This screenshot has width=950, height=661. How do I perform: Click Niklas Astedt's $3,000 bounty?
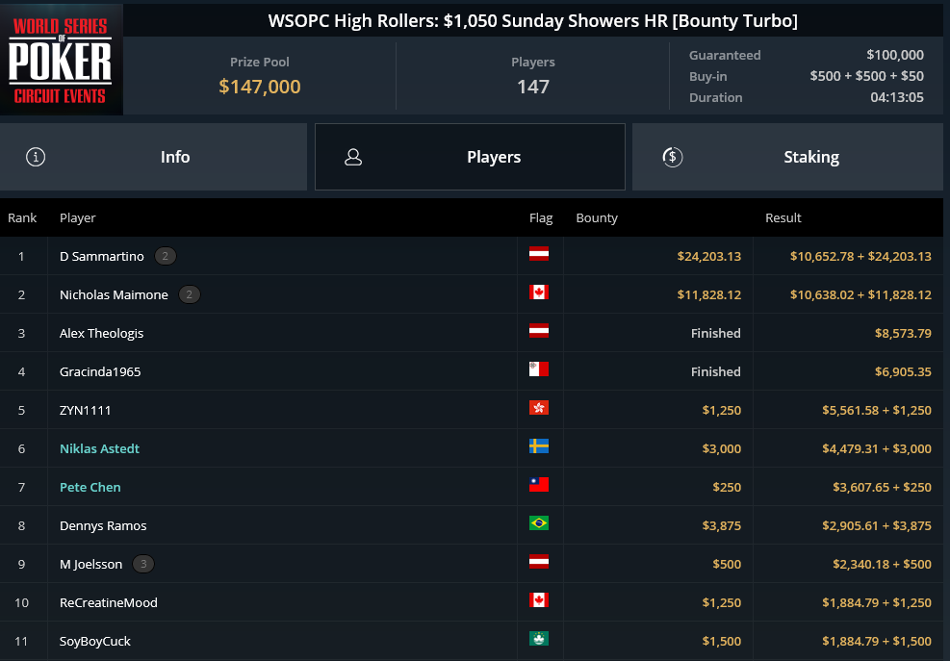(x=722, y=449)
